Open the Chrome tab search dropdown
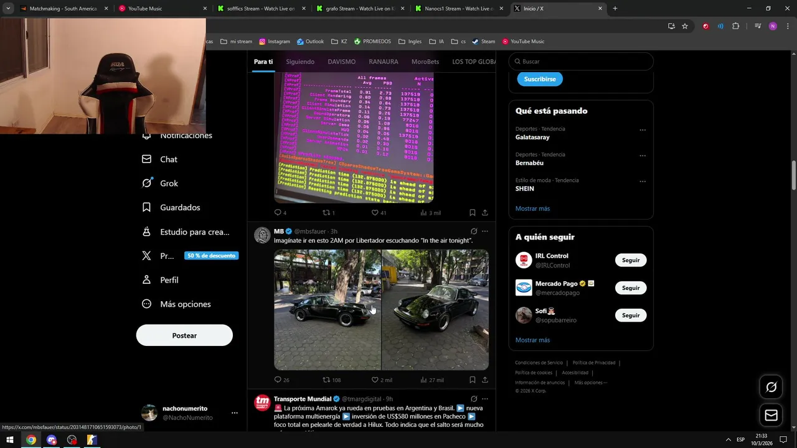 click(8, 9)
